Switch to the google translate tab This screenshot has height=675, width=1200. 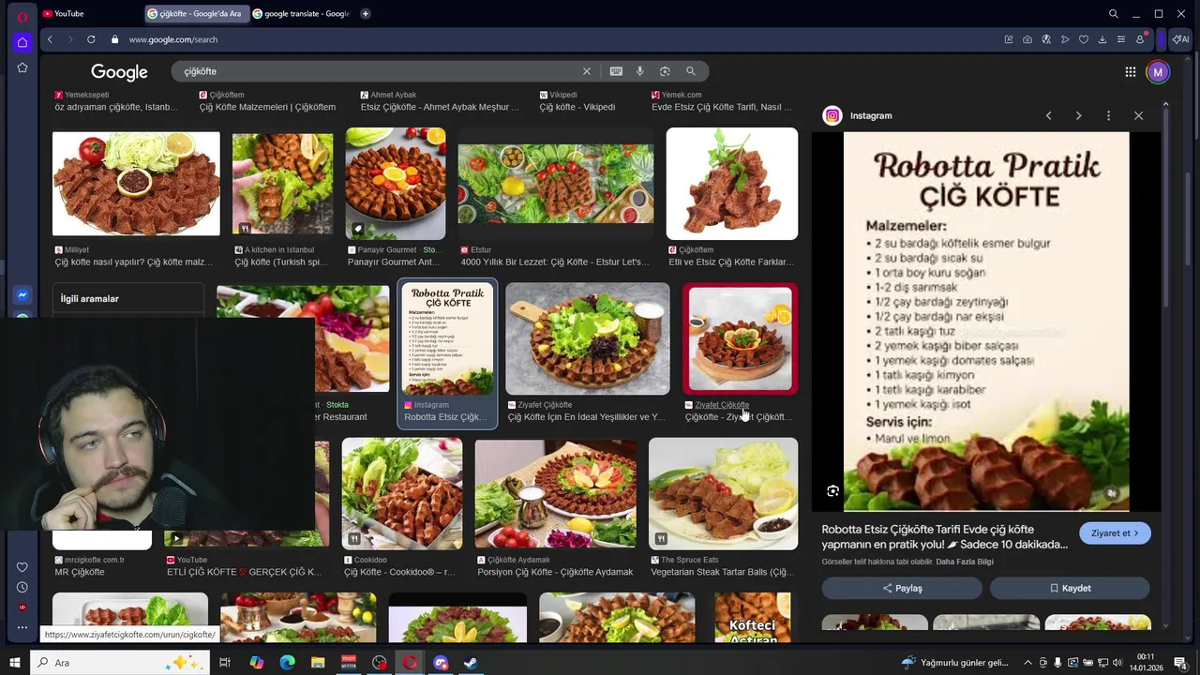click(x=302, y=13)
